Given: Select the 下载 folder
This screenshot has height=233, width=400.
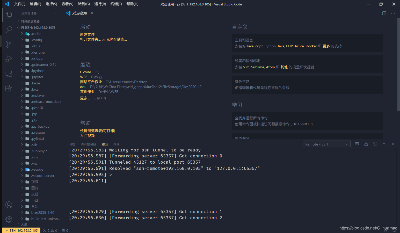Looking at the screenshot, I should [35, 200].
